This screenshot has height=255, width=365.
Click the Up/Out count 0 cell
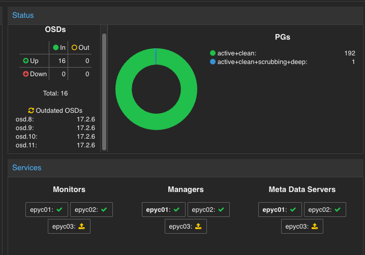(x=87, y=61)
